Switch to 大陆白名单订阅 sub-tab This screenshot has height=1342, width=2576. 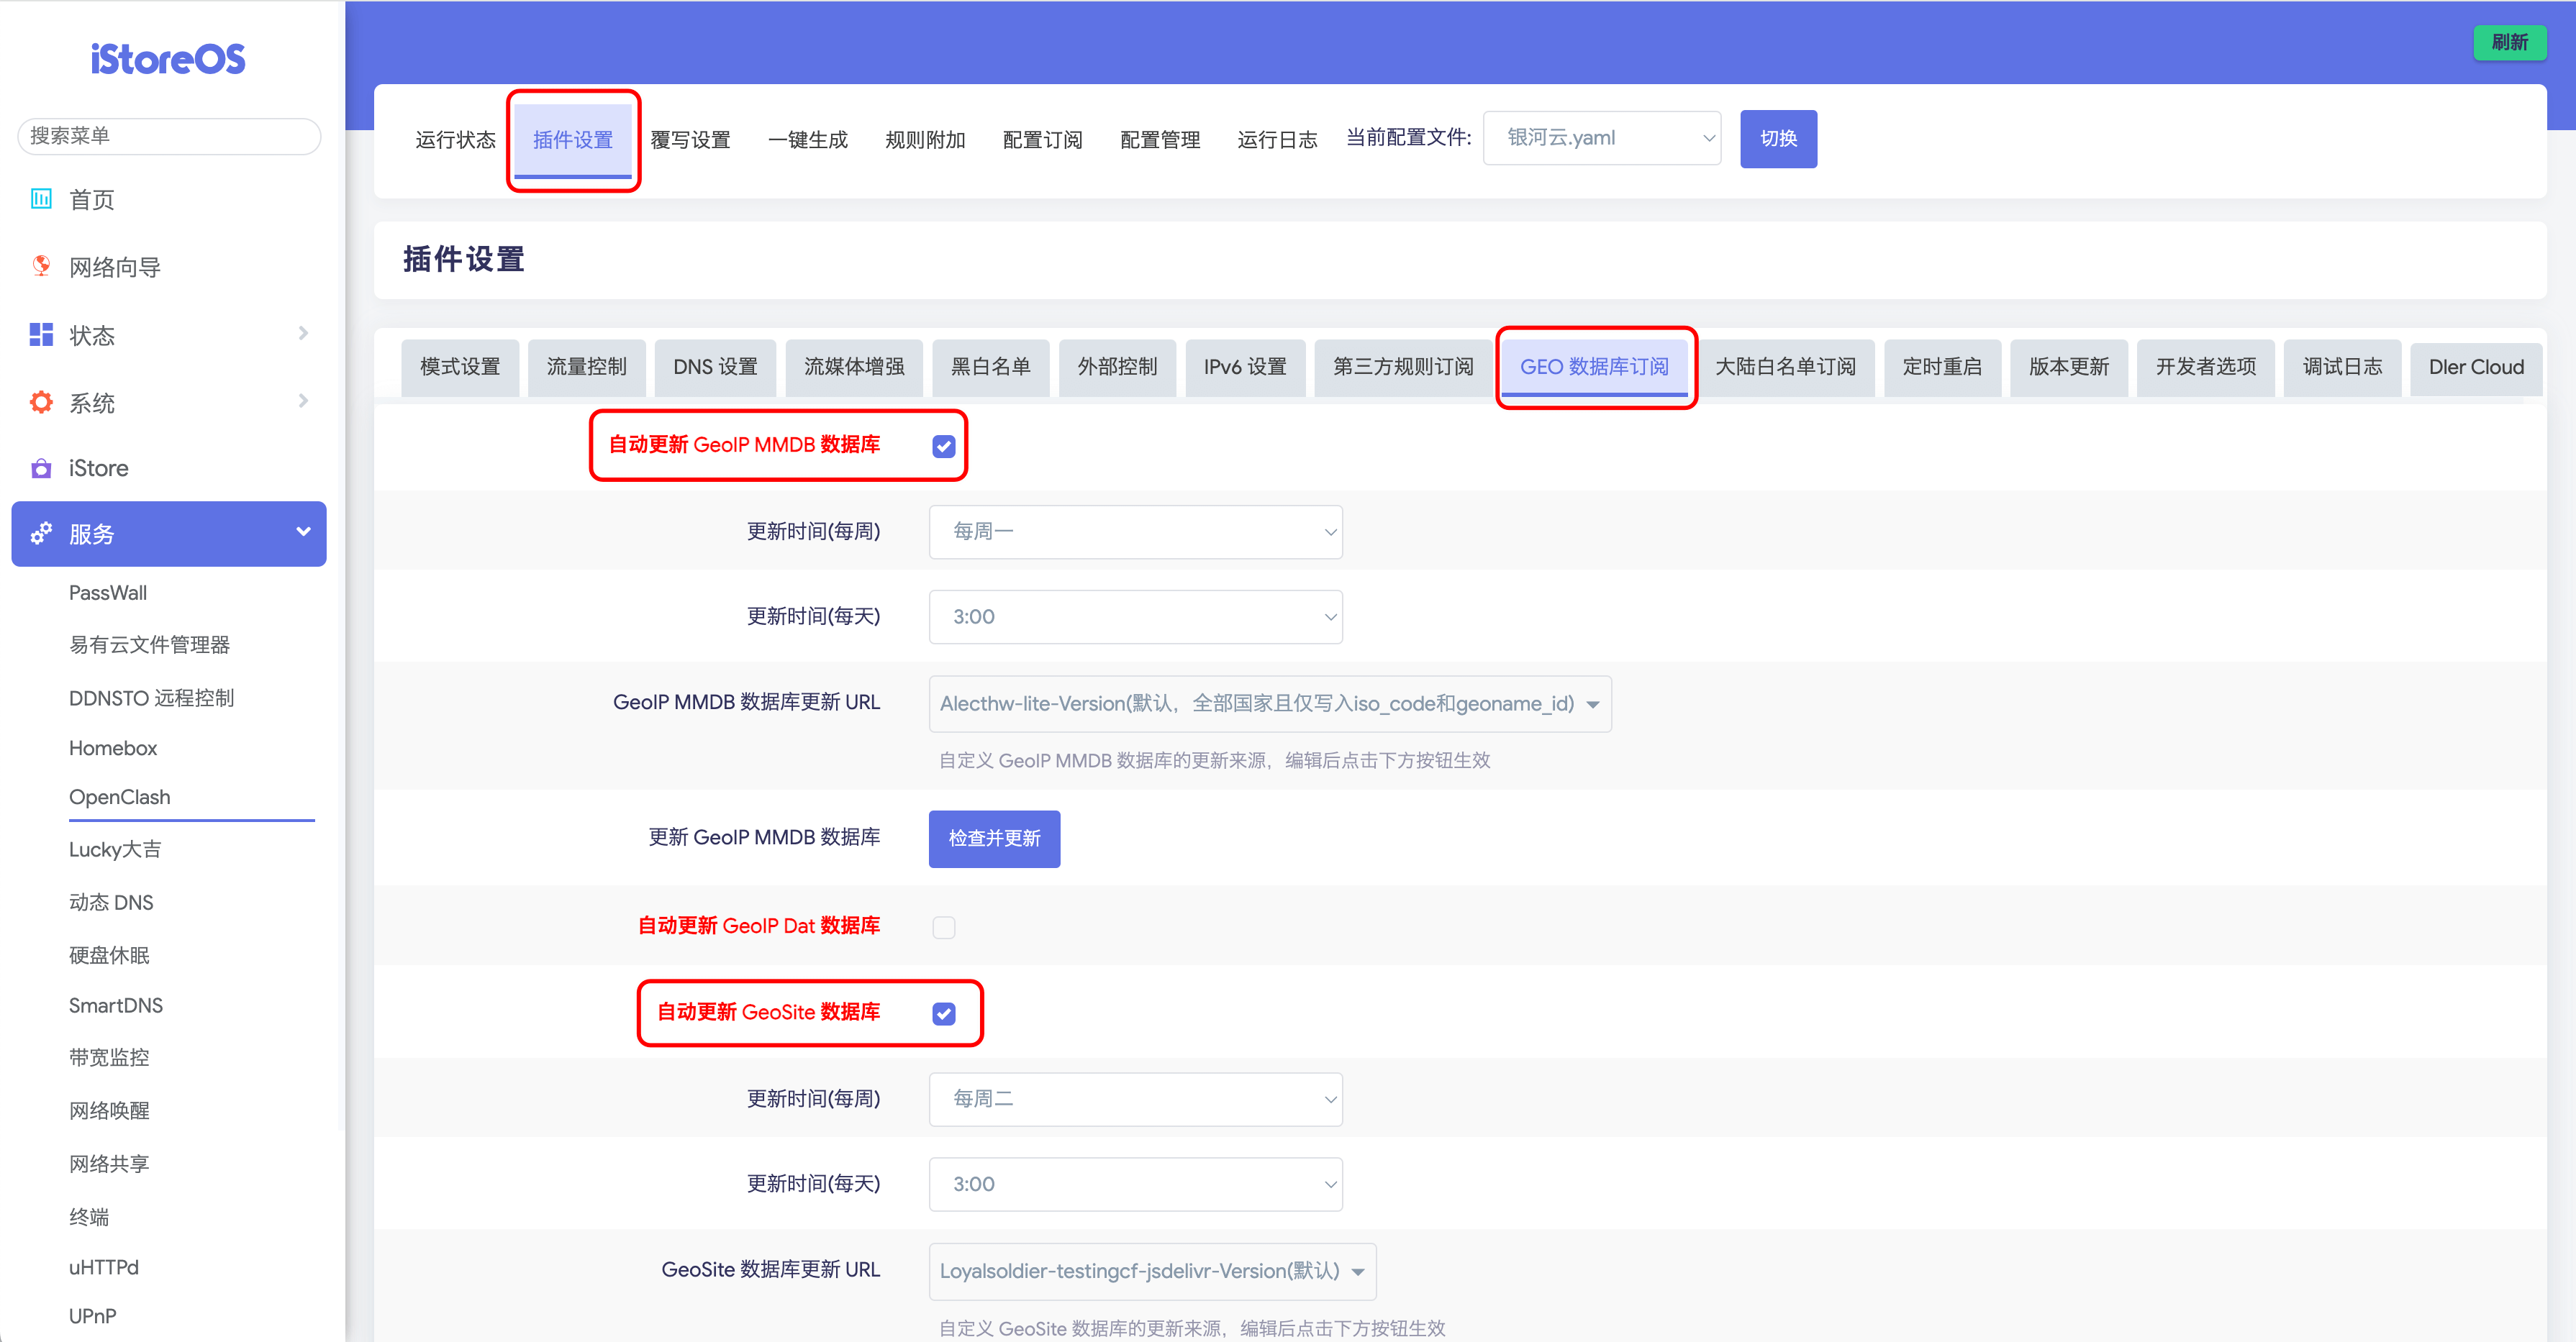1785,367
